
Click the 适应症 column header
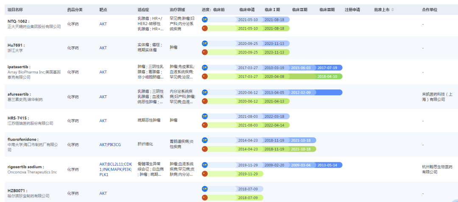pos(143,9)
